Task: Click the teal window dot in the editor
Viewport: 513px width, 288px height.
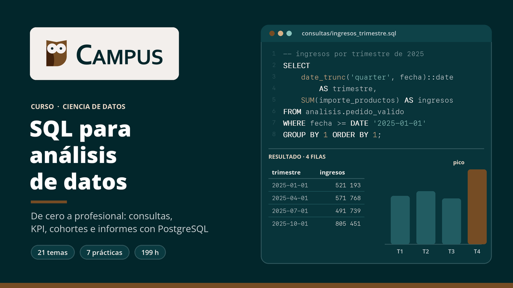Action: tap(289, 33)
